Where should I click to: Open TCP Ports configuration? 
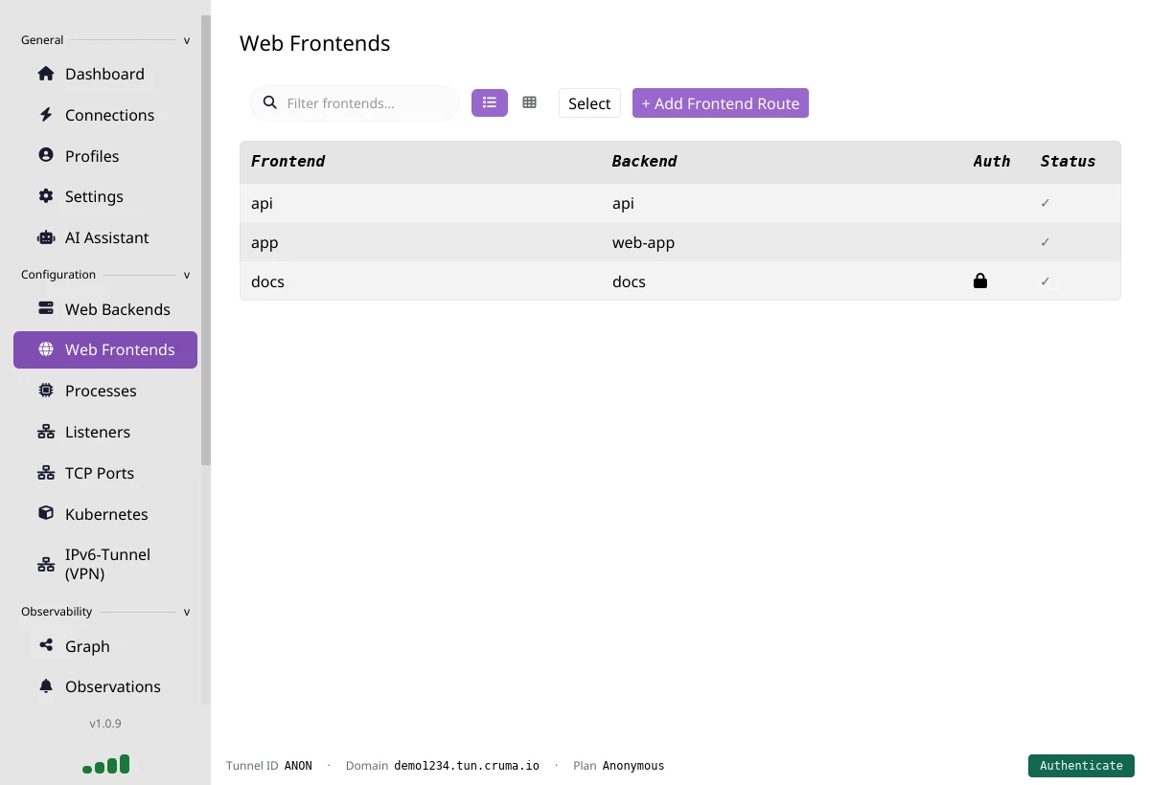(105, 473)
